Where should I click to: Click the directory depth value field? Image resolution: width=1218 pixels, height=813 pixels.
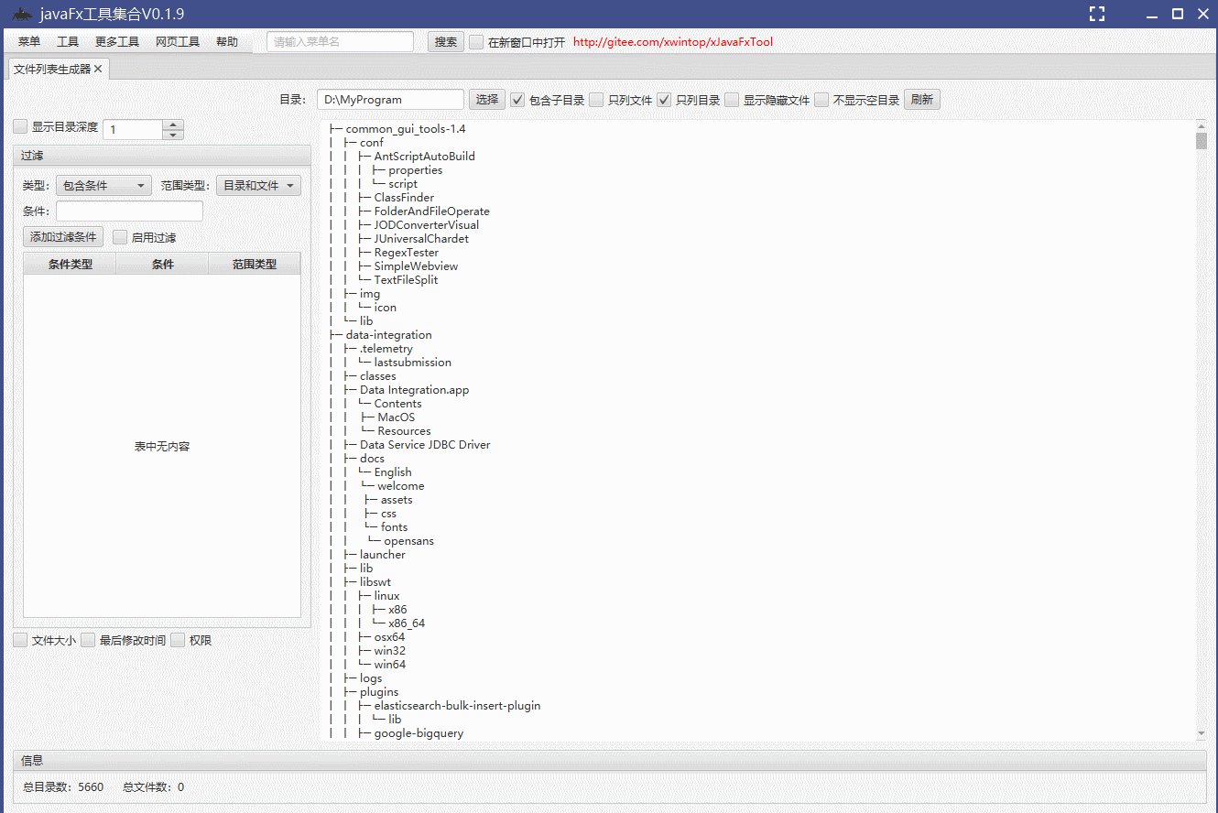click(x=133, y=130)
